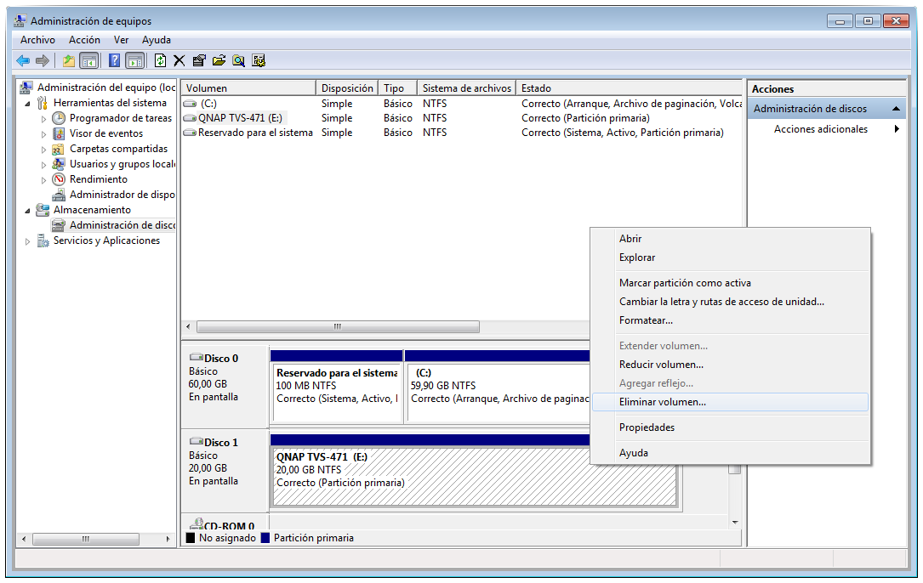923x583 pixels.
Task: Choose Eliminar volumen... from context menu
Action: click(730, 402)
